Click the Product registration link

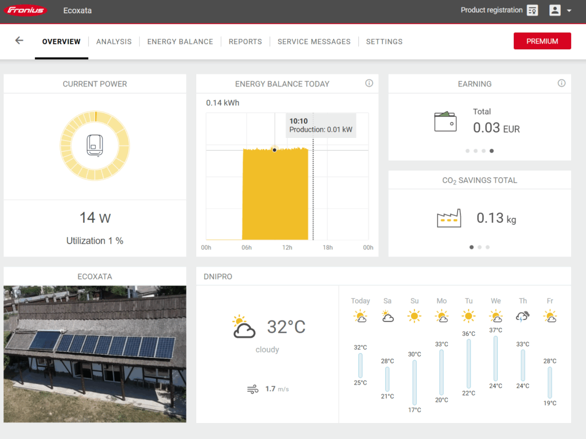(x=492, y=10)
